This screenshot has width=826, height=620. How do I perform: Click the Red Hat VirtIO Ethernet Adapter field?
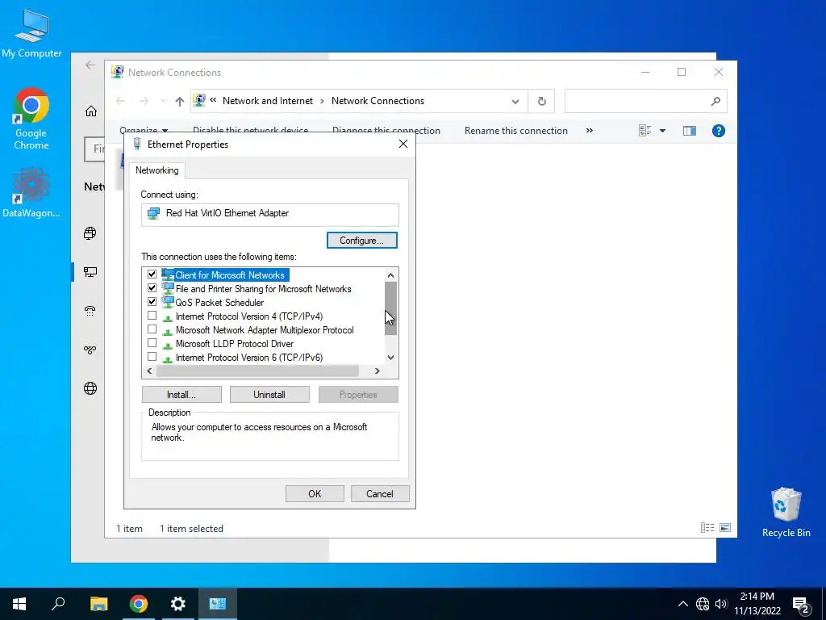click(x=269, y=213)
